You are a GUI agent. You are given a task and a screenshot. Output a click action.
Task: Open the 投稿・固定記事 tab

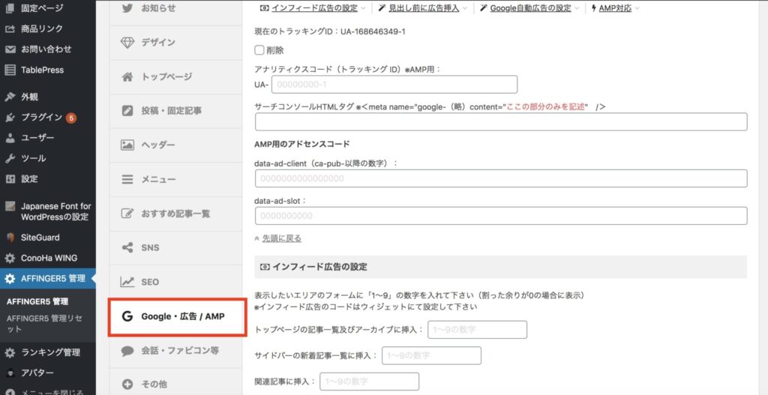[175, 111]
